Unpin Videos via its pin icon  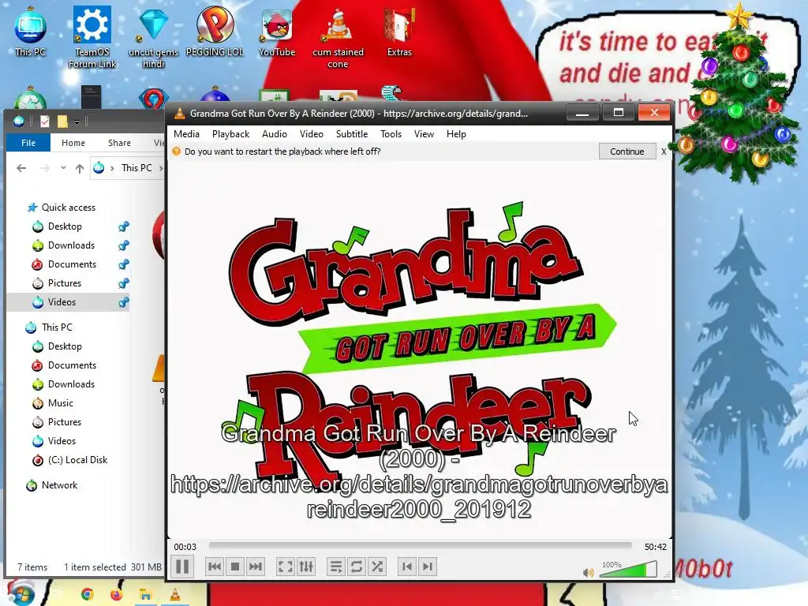point(124,302)
